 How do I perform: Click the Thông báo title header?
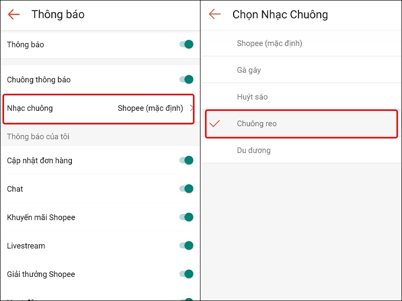pos(58,15)
